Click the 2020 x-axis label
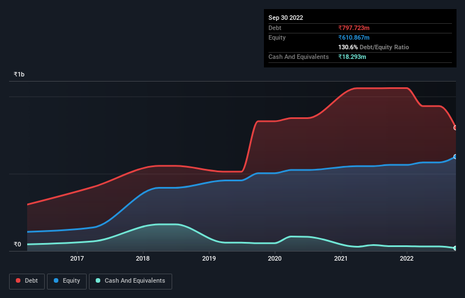The image size is (465, 298). point(275,258)
